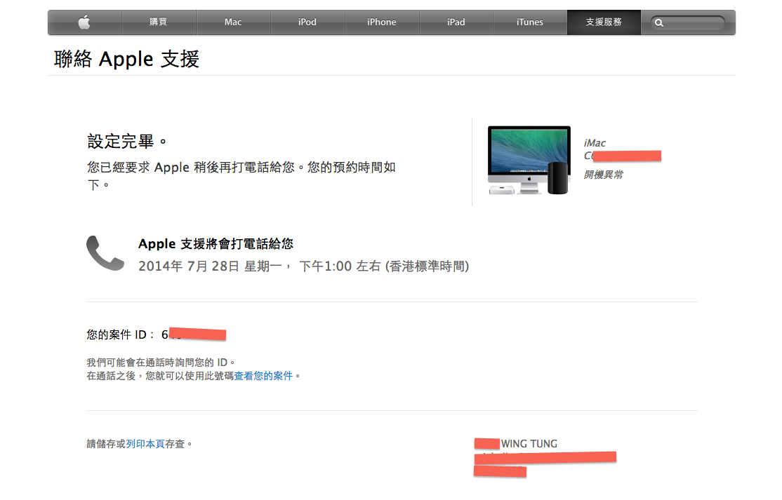The image size is (782, 500).
Task: Click the 您的案件 ID label
Action: tap(120, 335)
